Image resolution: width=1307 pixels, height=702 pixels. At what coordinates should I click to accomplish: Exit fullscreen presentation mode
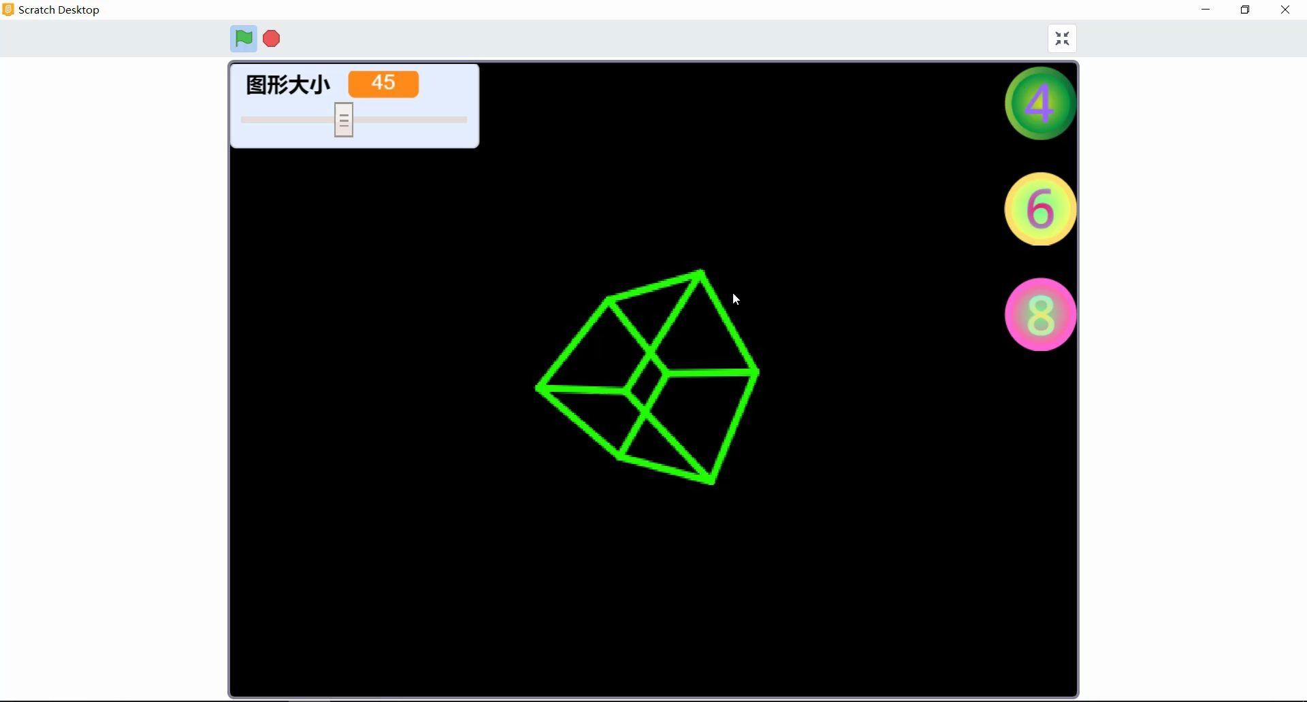(x=1063, y=39)
